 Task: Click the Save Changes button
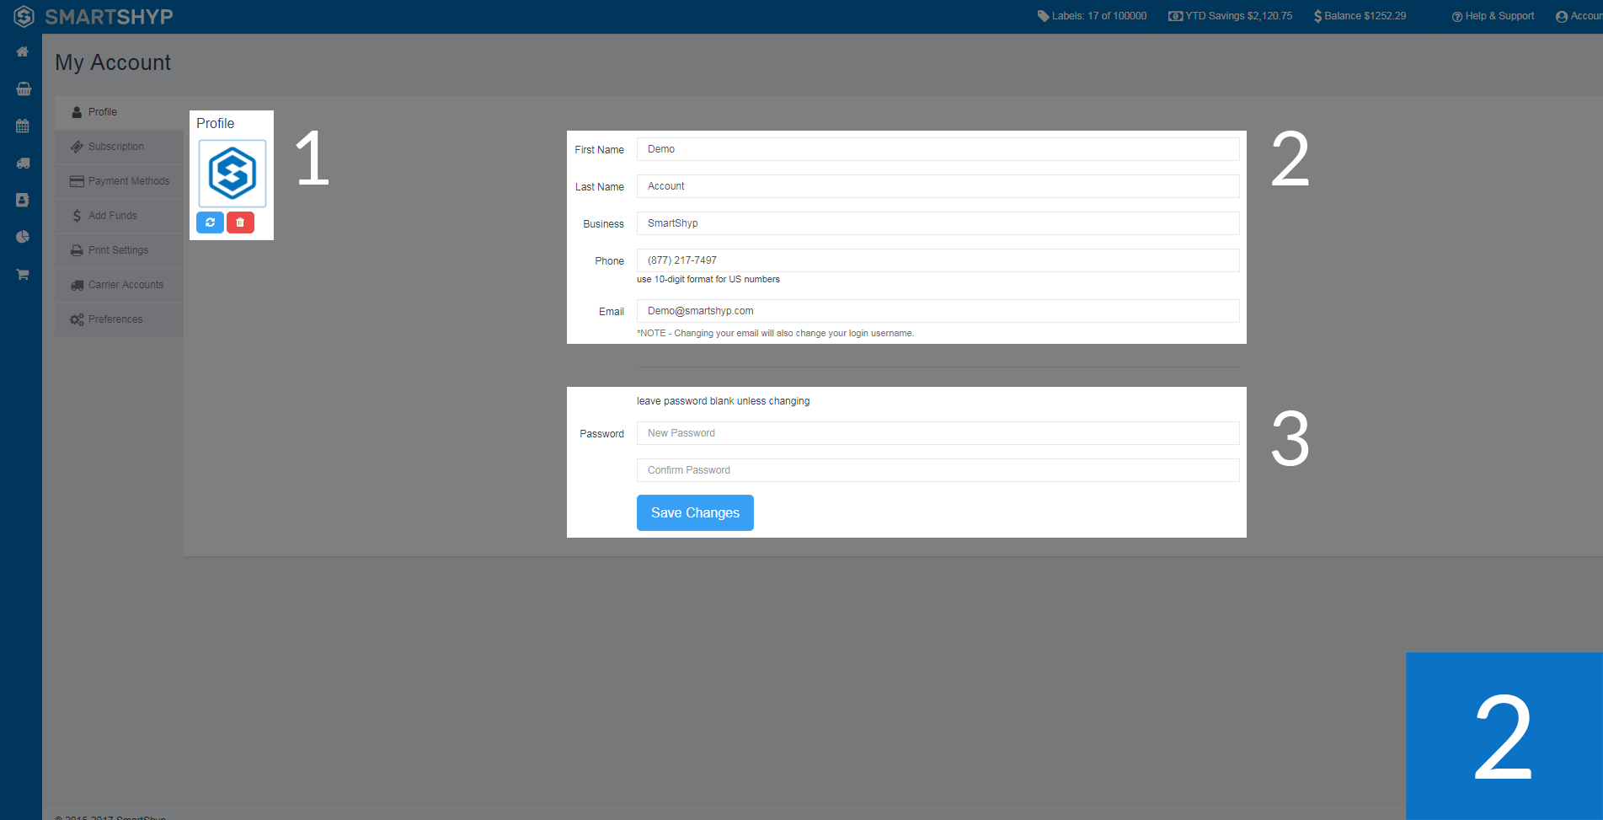pos(695,512)
